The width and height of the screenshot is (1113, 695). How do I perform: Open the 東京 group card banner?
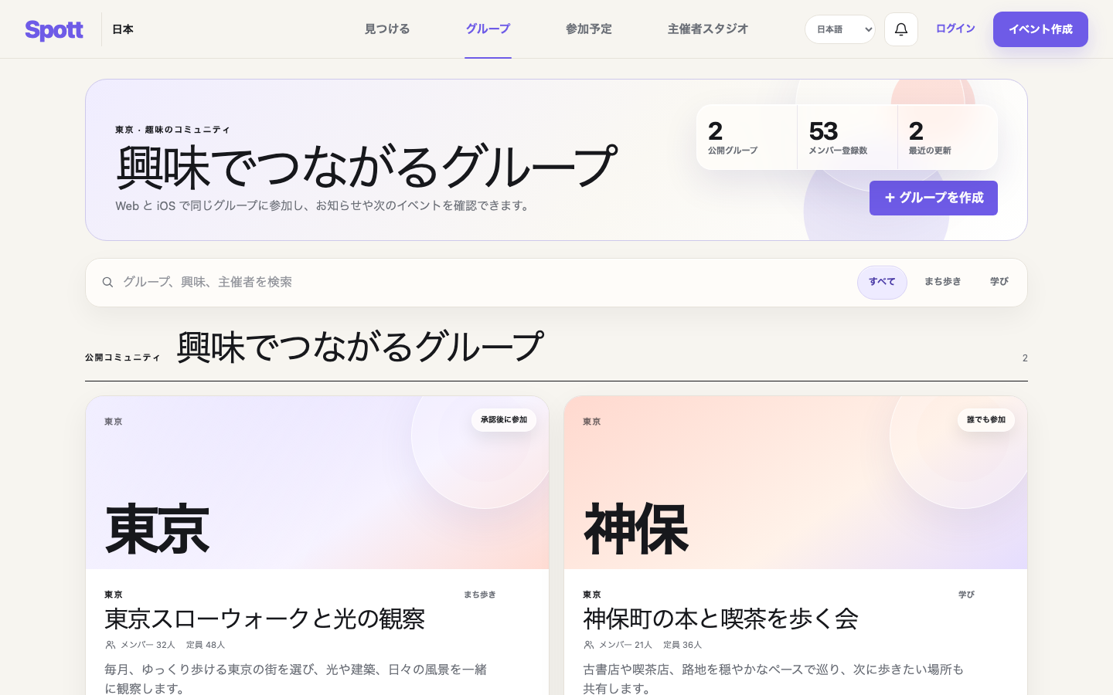pos(317,483)
